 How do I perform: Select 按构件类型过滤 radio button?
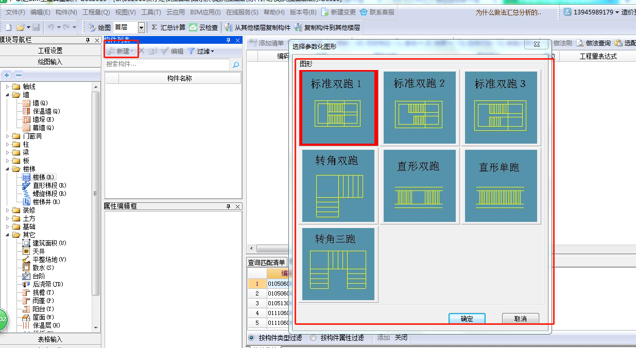pyautogui.click(x=252, y=338)
